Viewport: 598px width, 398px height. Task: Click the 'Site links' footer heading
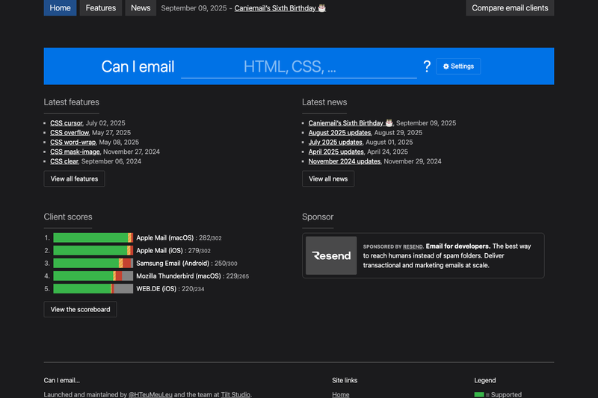click(x=345, y=380)
